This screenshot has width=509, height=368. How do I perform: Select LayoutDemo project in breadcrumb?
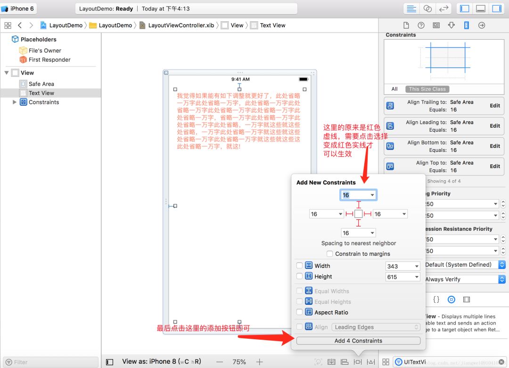point(62,25)
